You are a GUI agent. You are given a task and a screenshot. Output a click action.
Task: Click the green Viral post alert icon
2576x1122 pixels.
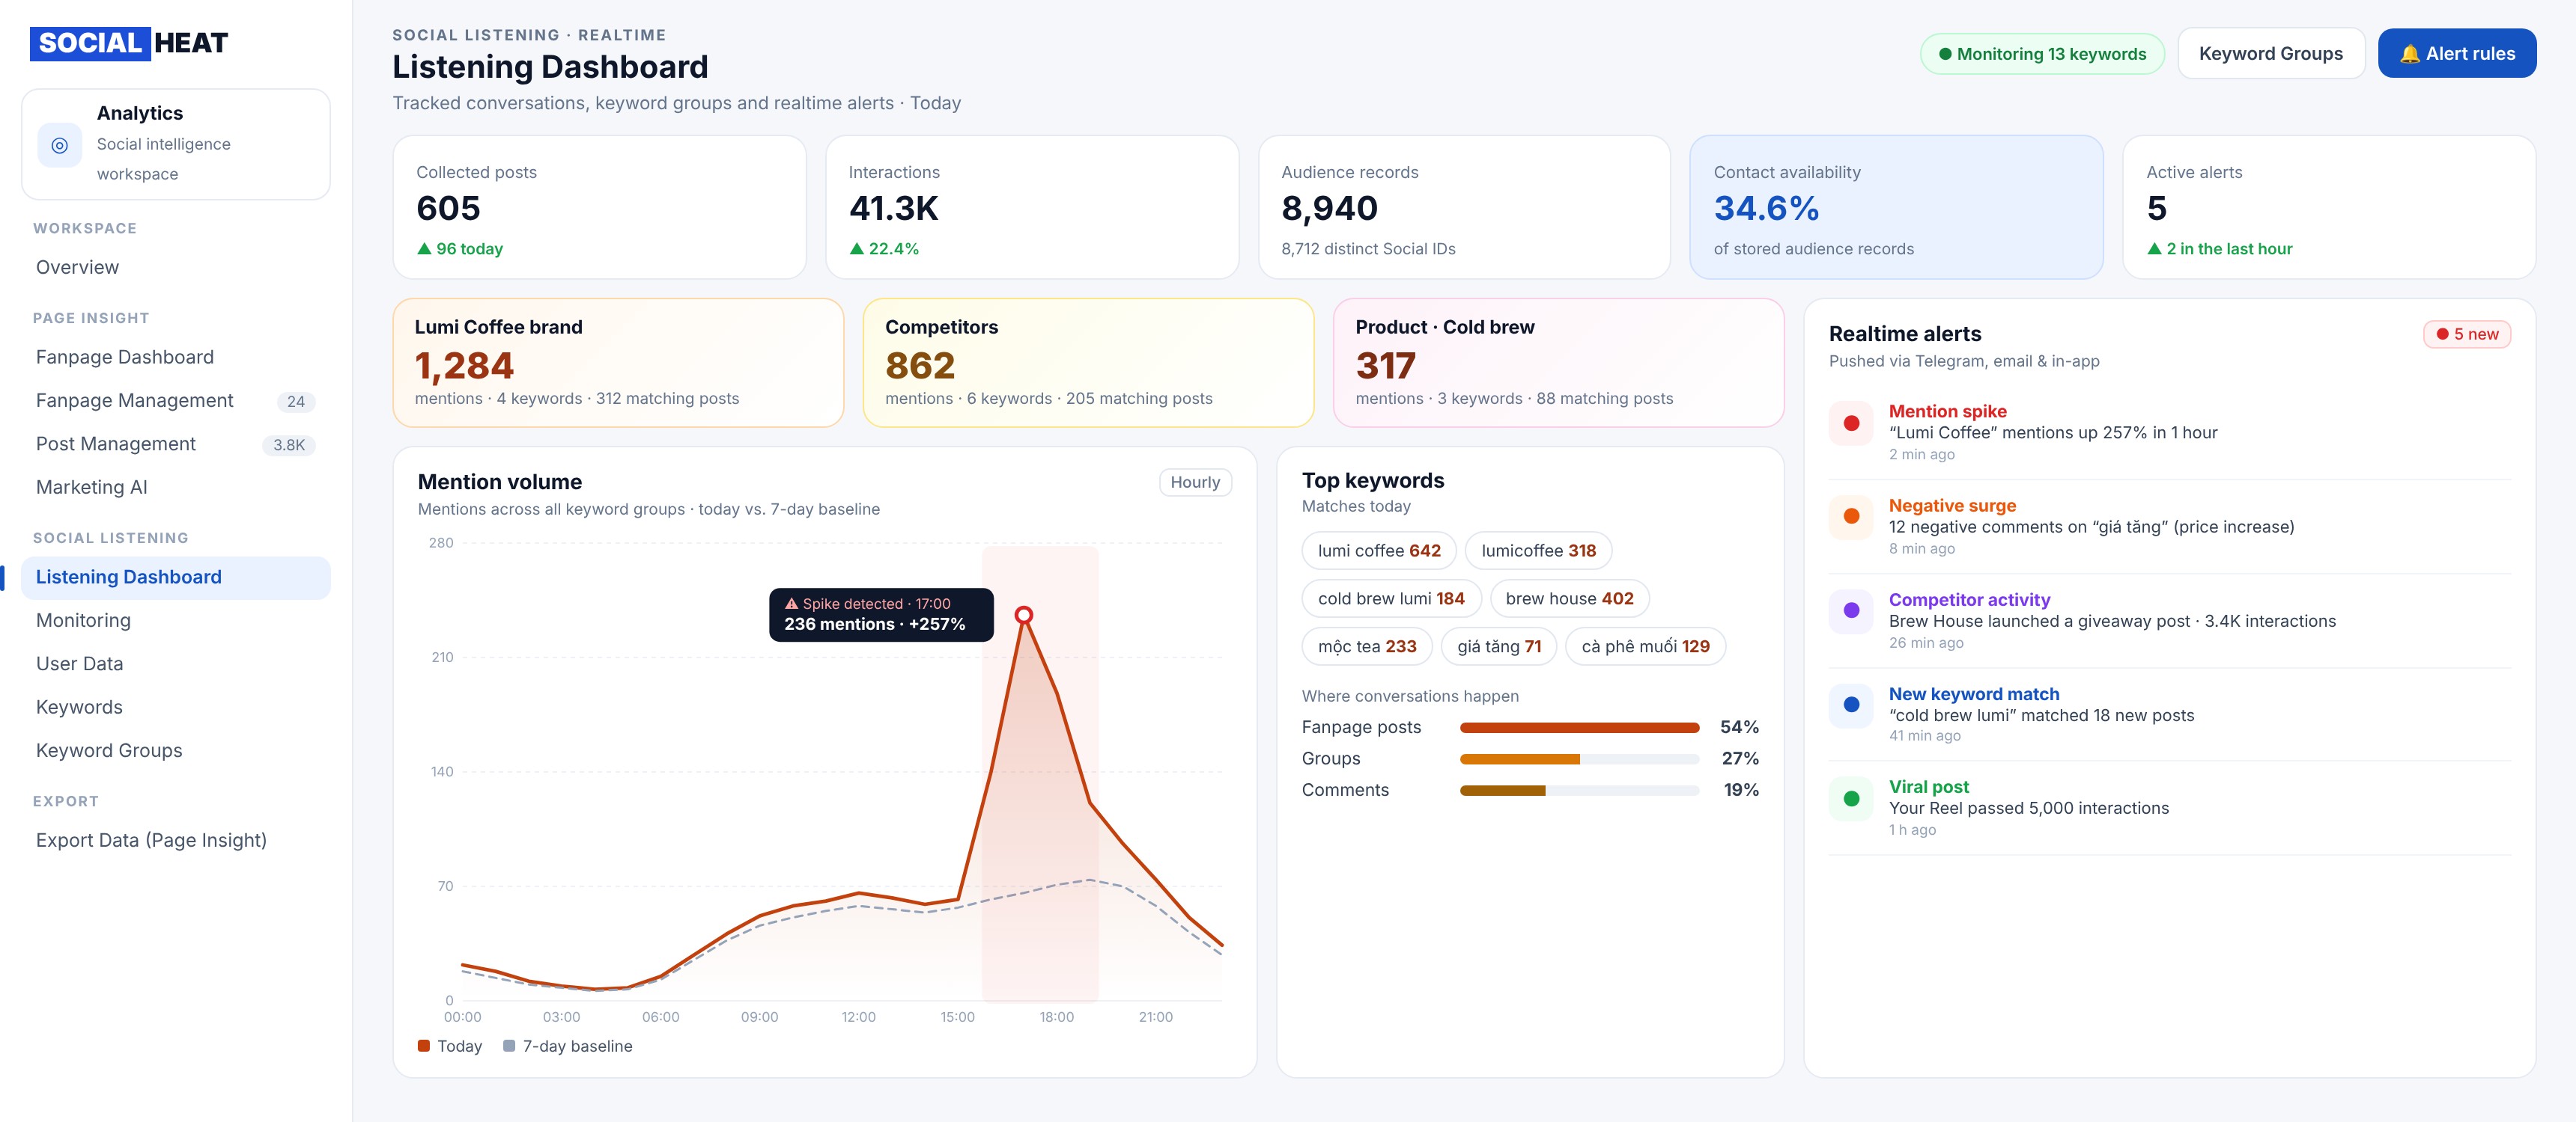[x=1851, y=798]
